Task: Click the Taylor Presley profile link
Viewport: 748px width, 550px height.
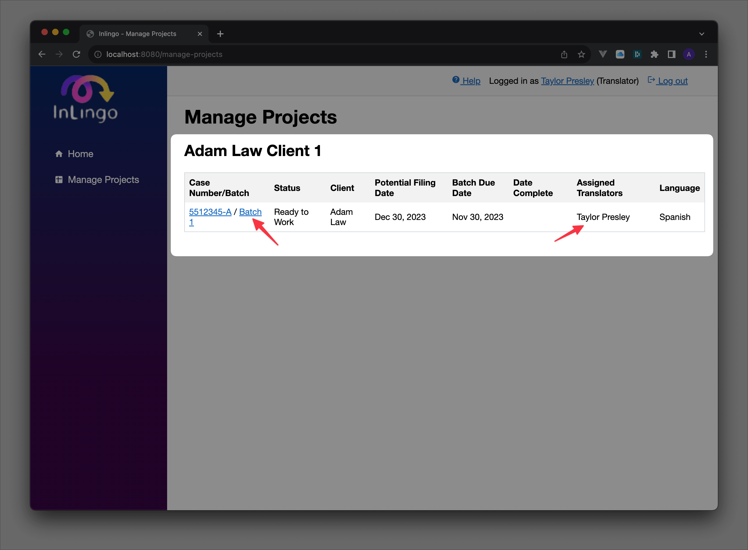Action: (x=567, y=81)
